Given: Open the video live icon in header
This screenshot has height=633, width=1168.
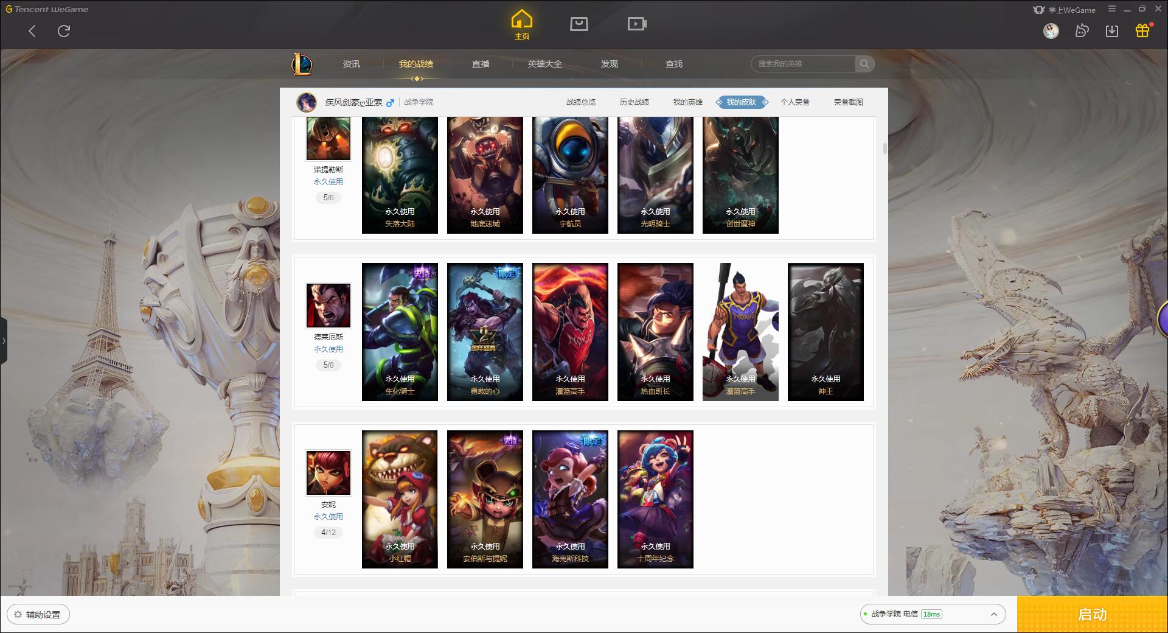Looking at the screenshot, I should pos(637,24).
